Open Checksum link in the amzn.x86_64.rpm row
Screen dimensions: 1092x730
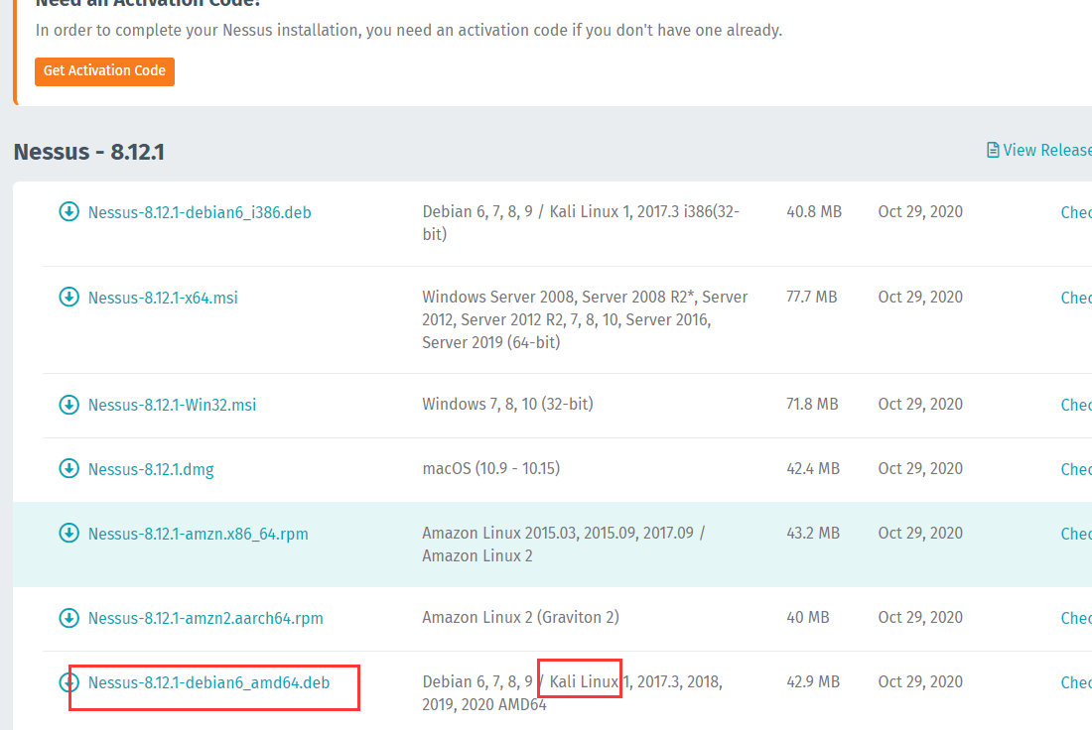tap(1076, 534)
